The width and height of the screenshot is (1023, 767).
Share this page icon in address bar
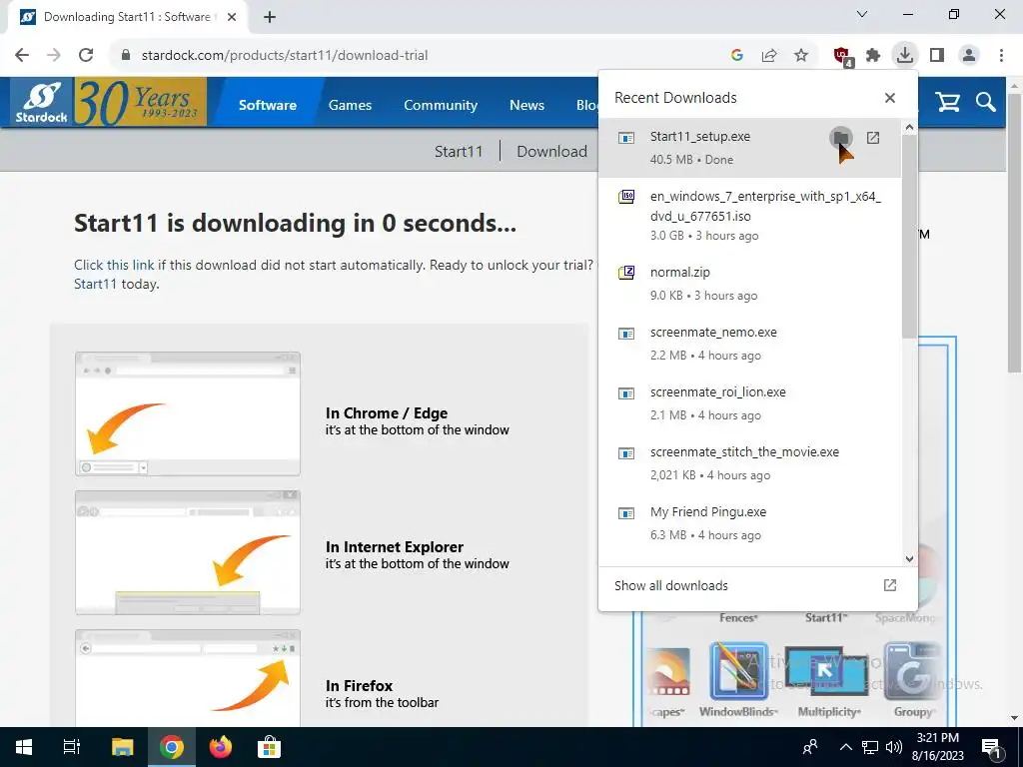769,55
